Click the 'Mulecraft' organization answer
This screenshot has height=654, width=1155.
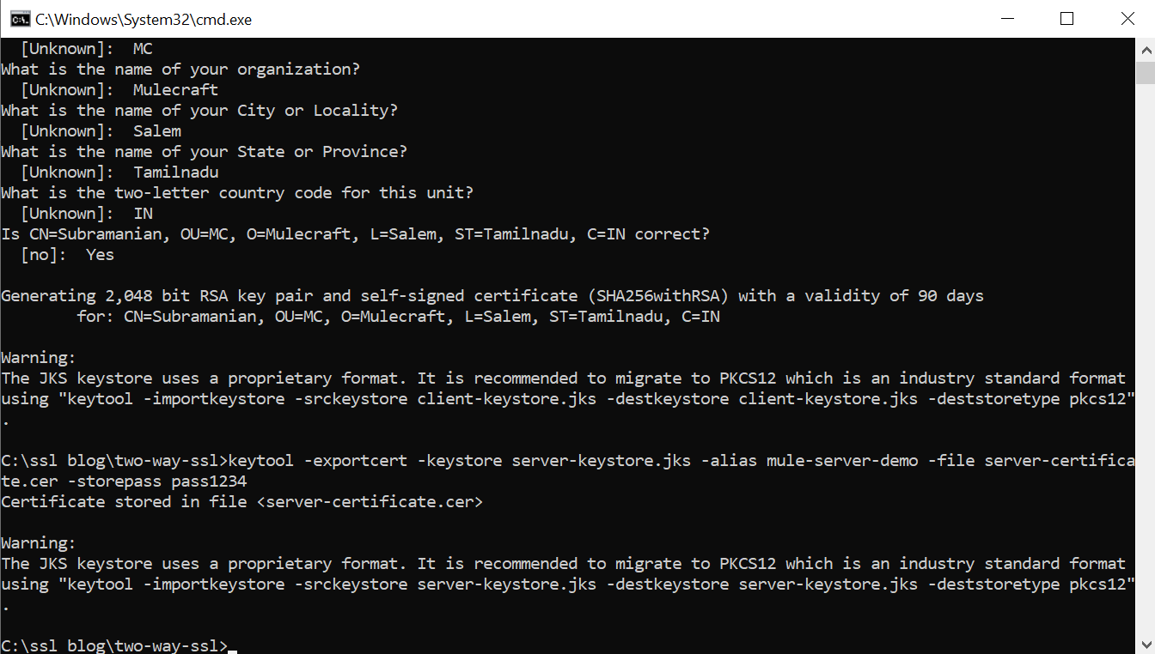(175, 90)
